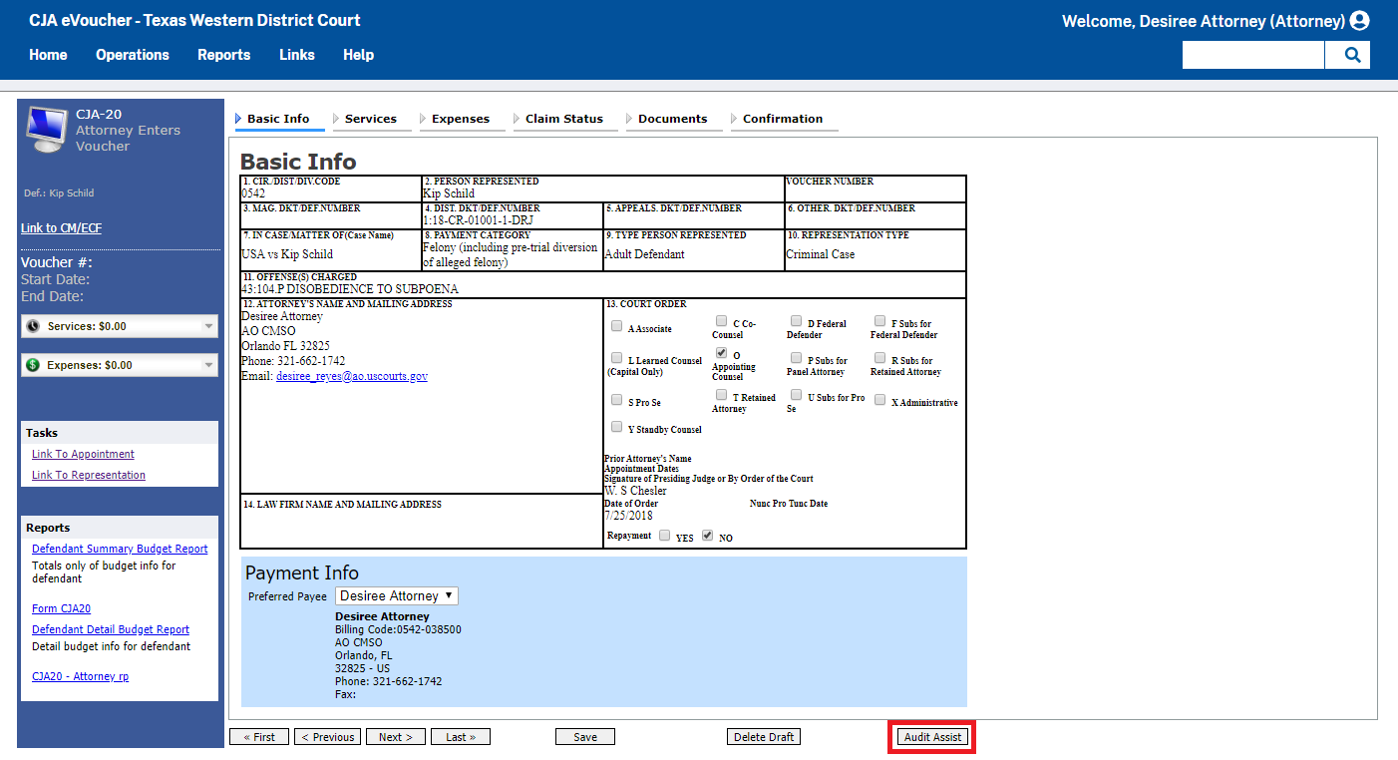This screenshot has height=760, width=1398.
Task: Save the voucher draft
Action: coord(584,736)
